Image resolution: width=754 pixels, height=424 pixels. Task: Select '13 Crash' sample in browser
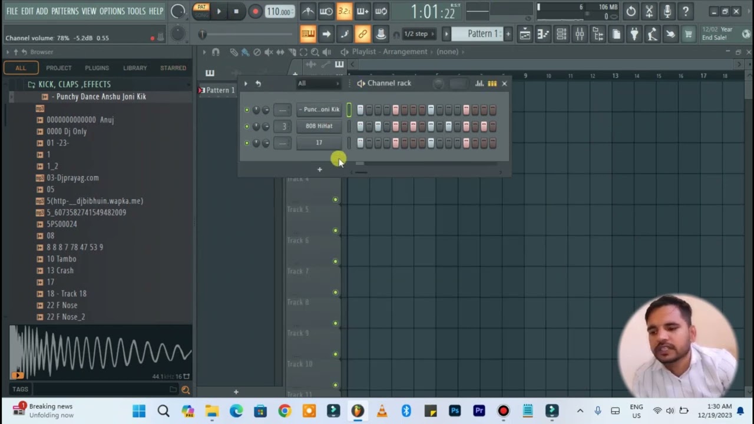coord(60,270)
